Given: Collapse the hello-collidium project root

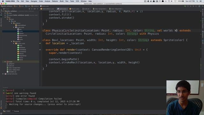Looking at the screenshot, I should (x=3, y=11).
